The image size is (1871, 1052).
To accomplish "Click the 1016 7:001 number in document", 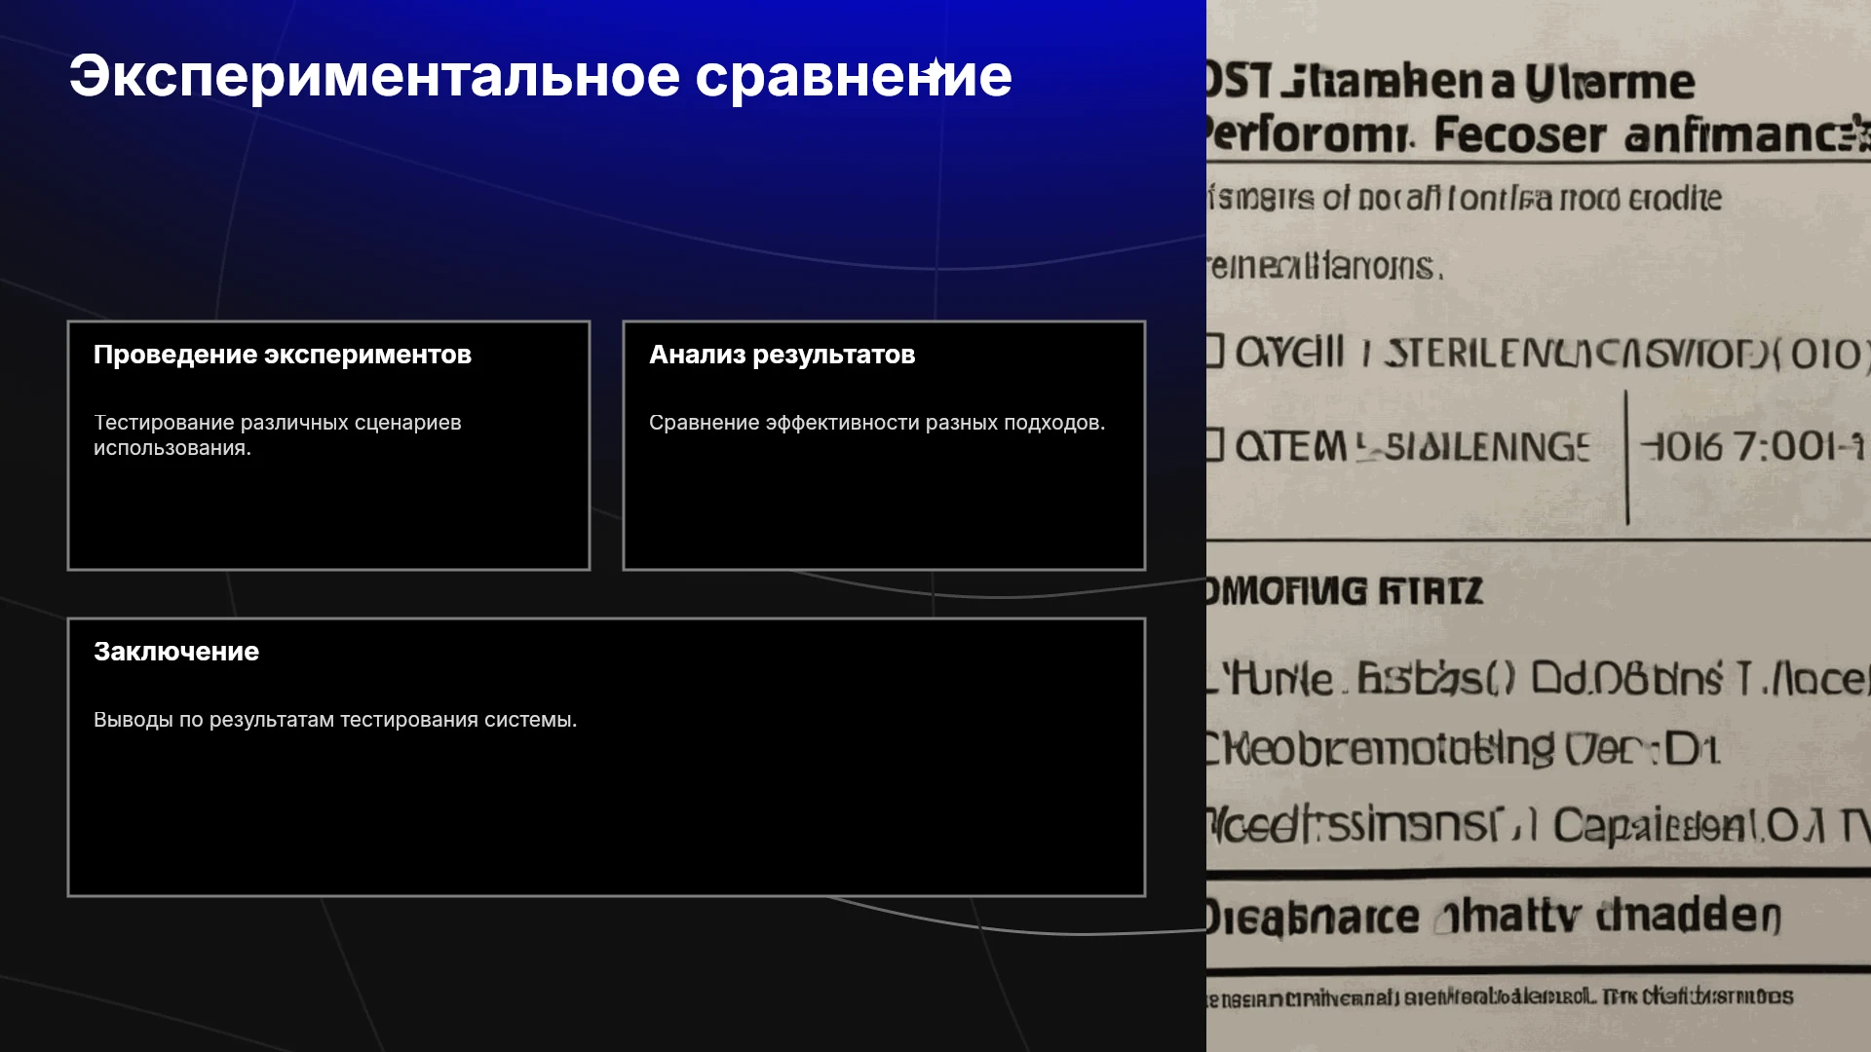I will click(1753, 447).
